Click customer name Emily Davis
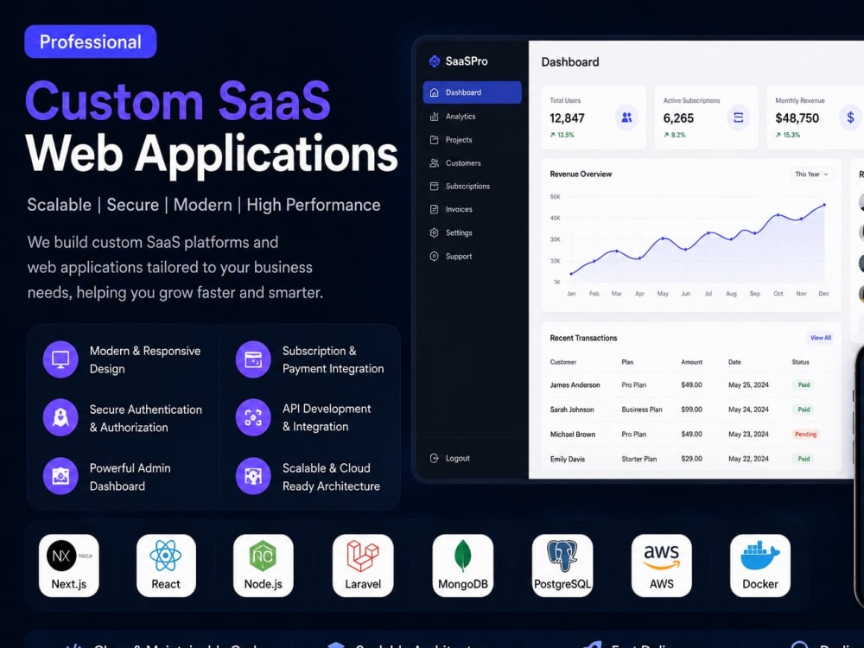The width and height of the screenshot is (864, 648). point(568,459)
